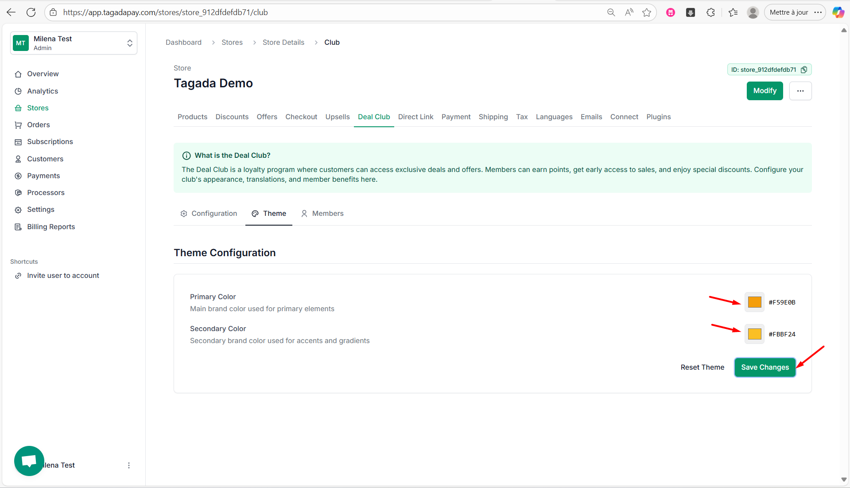The width and height of the screenshot is (850, 488).
Task: Click the browser profile avatar icon
Action: tap(753, 12)
